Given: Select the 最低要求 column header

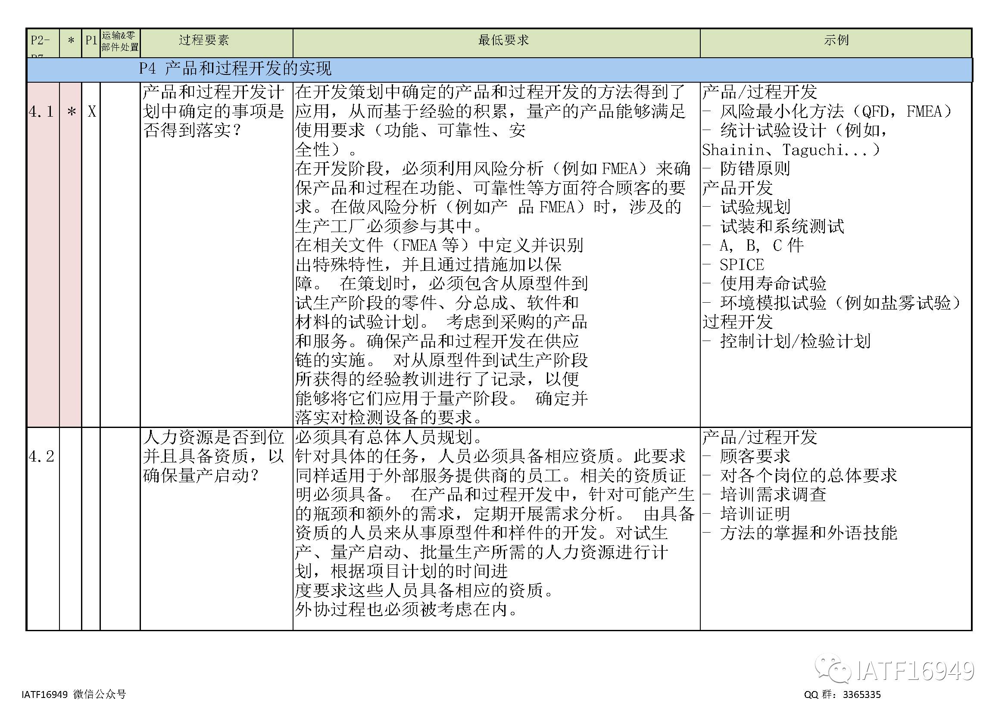Looking at the screenshot, I should point(503,40).
